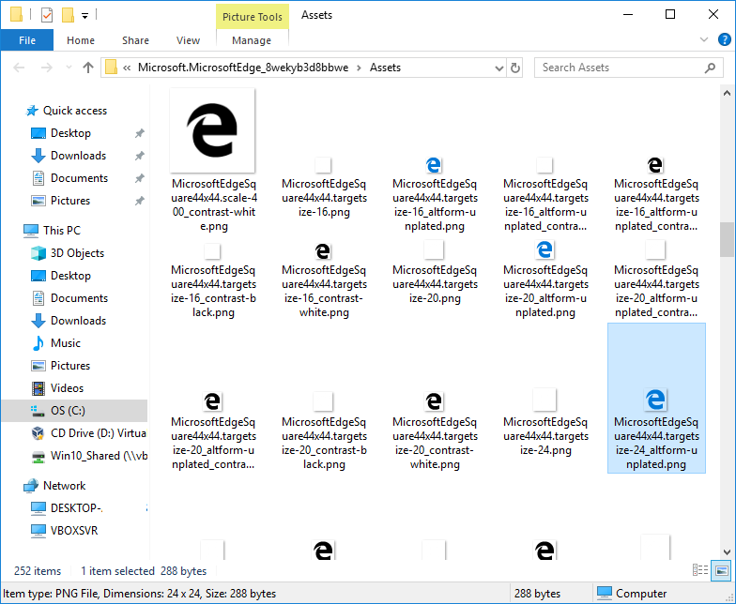
Task: Open the breadcrumb arrow before Assets
Action: click(359, 68)
